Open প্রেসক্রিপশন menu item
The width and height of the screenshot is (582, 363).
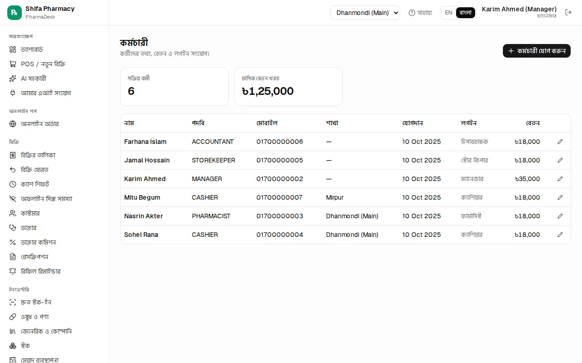point(55,257)
